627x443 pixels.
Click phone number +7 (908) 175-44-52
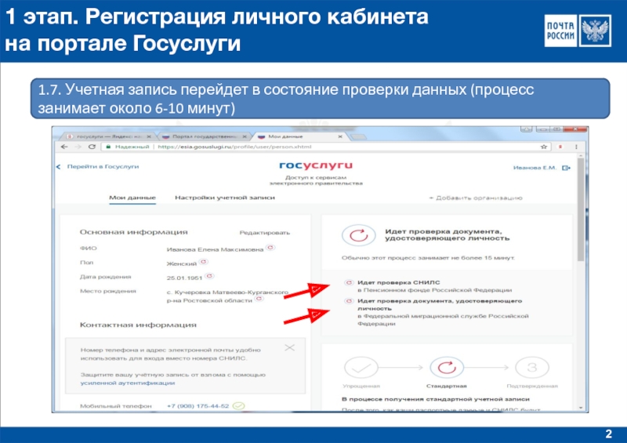pyautogui.click(x=198, y=406)
